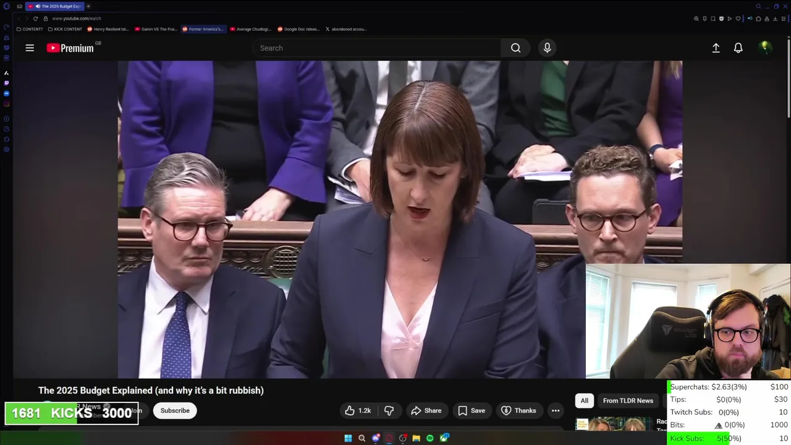Open Opera main menu logo
Image resolution: width=791 pixels, height=445 pixels.
[x=6, y=6]
